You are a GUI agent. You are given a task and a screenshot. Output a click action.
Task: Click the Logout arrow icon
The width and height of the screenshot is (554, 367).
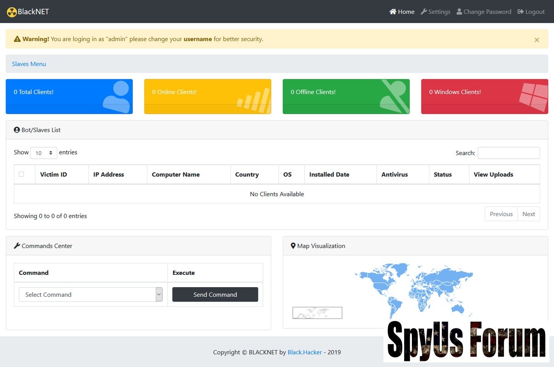click(520, 11)
